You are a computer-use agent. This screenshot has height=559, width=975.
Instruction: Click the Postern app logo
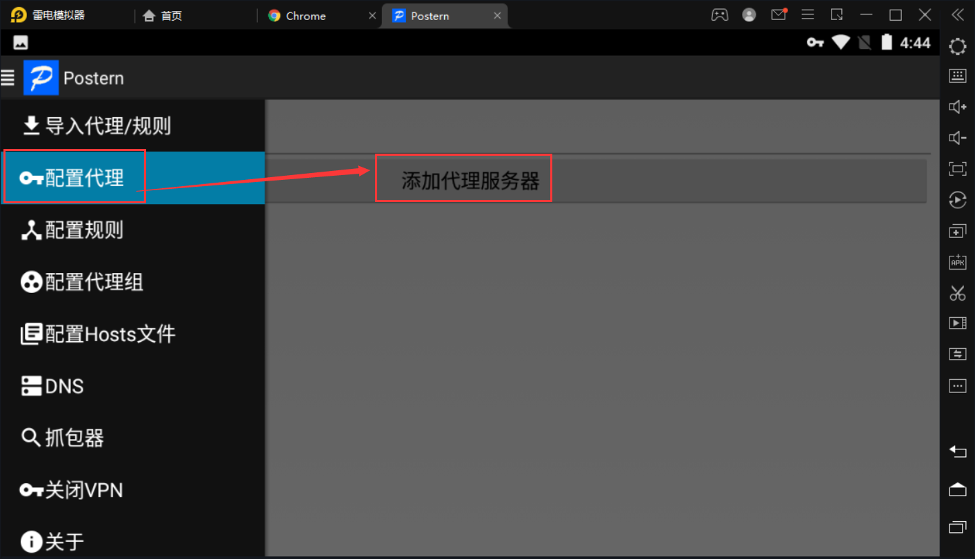coord(41,77)
